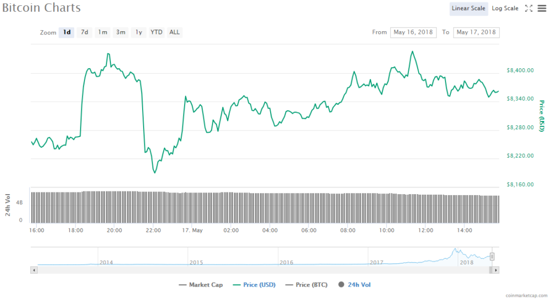Open the chart hamburger menu
Screen dimensions: 551x300
[x=541, y=8]
